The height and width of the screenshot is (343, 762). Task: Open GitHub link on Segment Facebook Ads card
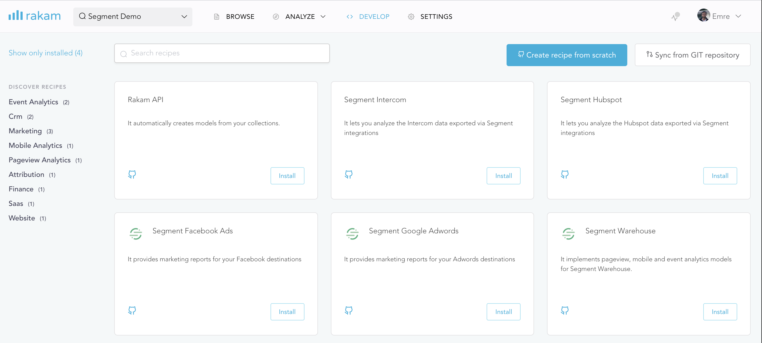tap(132, 310)
